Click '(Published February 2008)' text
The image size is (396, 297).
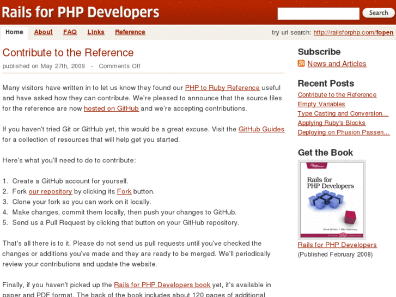[335, 254]
